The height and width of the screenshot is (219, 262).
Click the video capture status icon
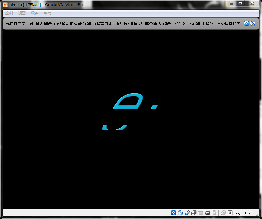(207, 213)
